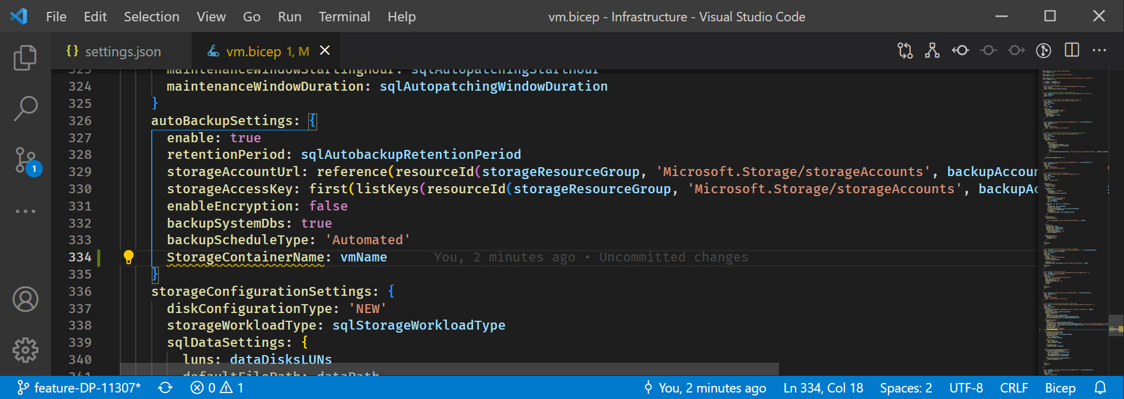Image resolution: width=1124 pixels, height=399 pixels.
Task: Open the View menu
Action: 211,17
